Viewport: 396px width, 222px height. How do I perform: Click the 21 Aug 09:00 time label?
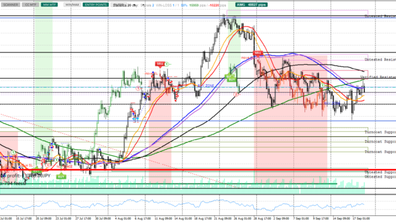point(223,218)
